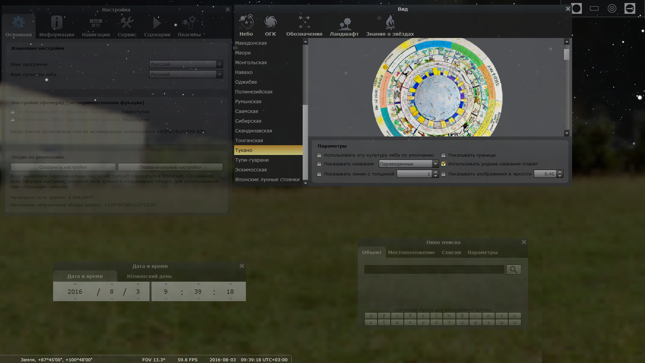The width and height of the screenshot is (645, 363).
Task: Click the oculars configuration icon at top right corner
Action: tap(630, 8)
